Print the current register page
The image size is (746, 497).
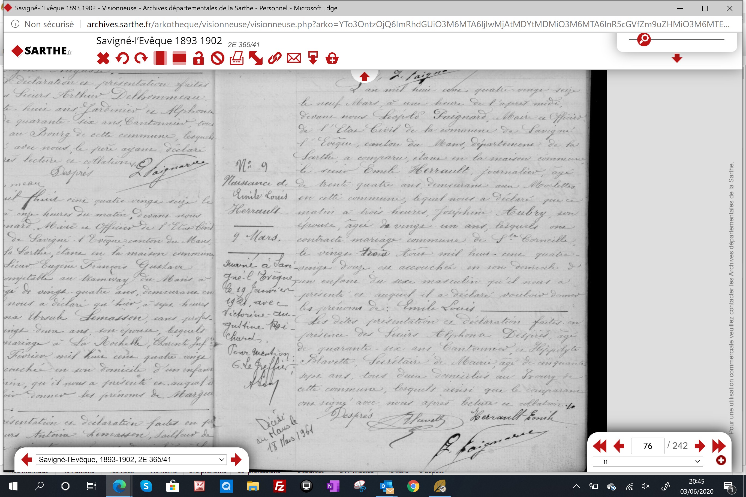point(237,58)
